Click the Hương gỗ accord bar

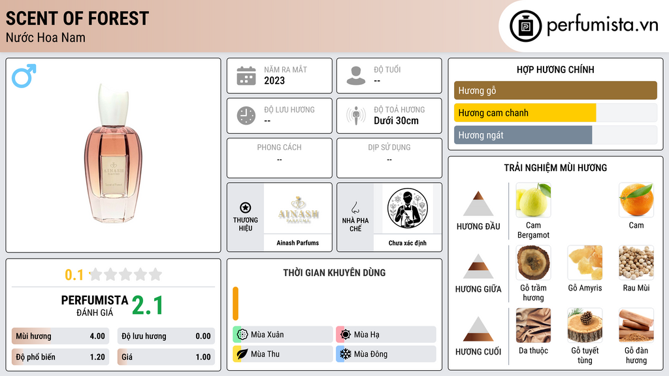tap(555, 90)
